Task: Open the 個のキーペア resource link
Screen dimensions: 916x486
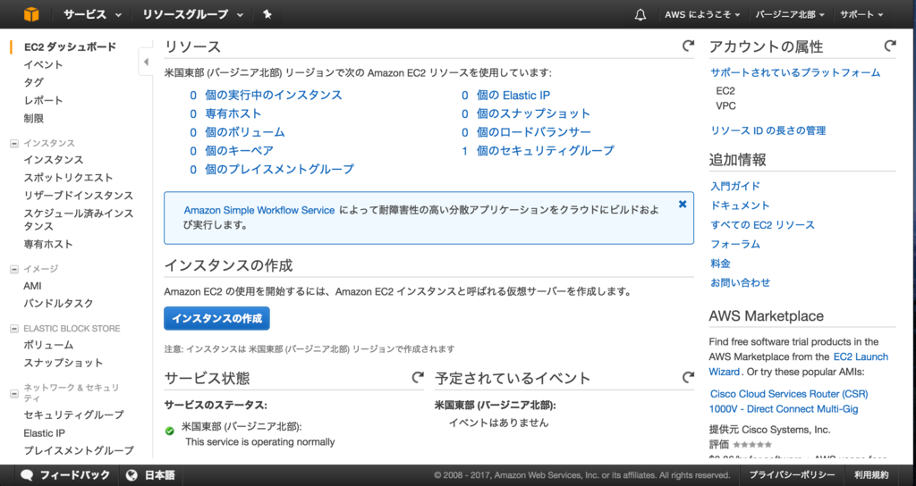Action: (x=239, y=150)
